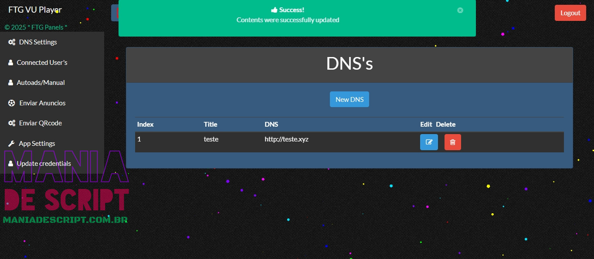Log out using the Logout button
Screen dimensions: 594x259
click(570, 13)
